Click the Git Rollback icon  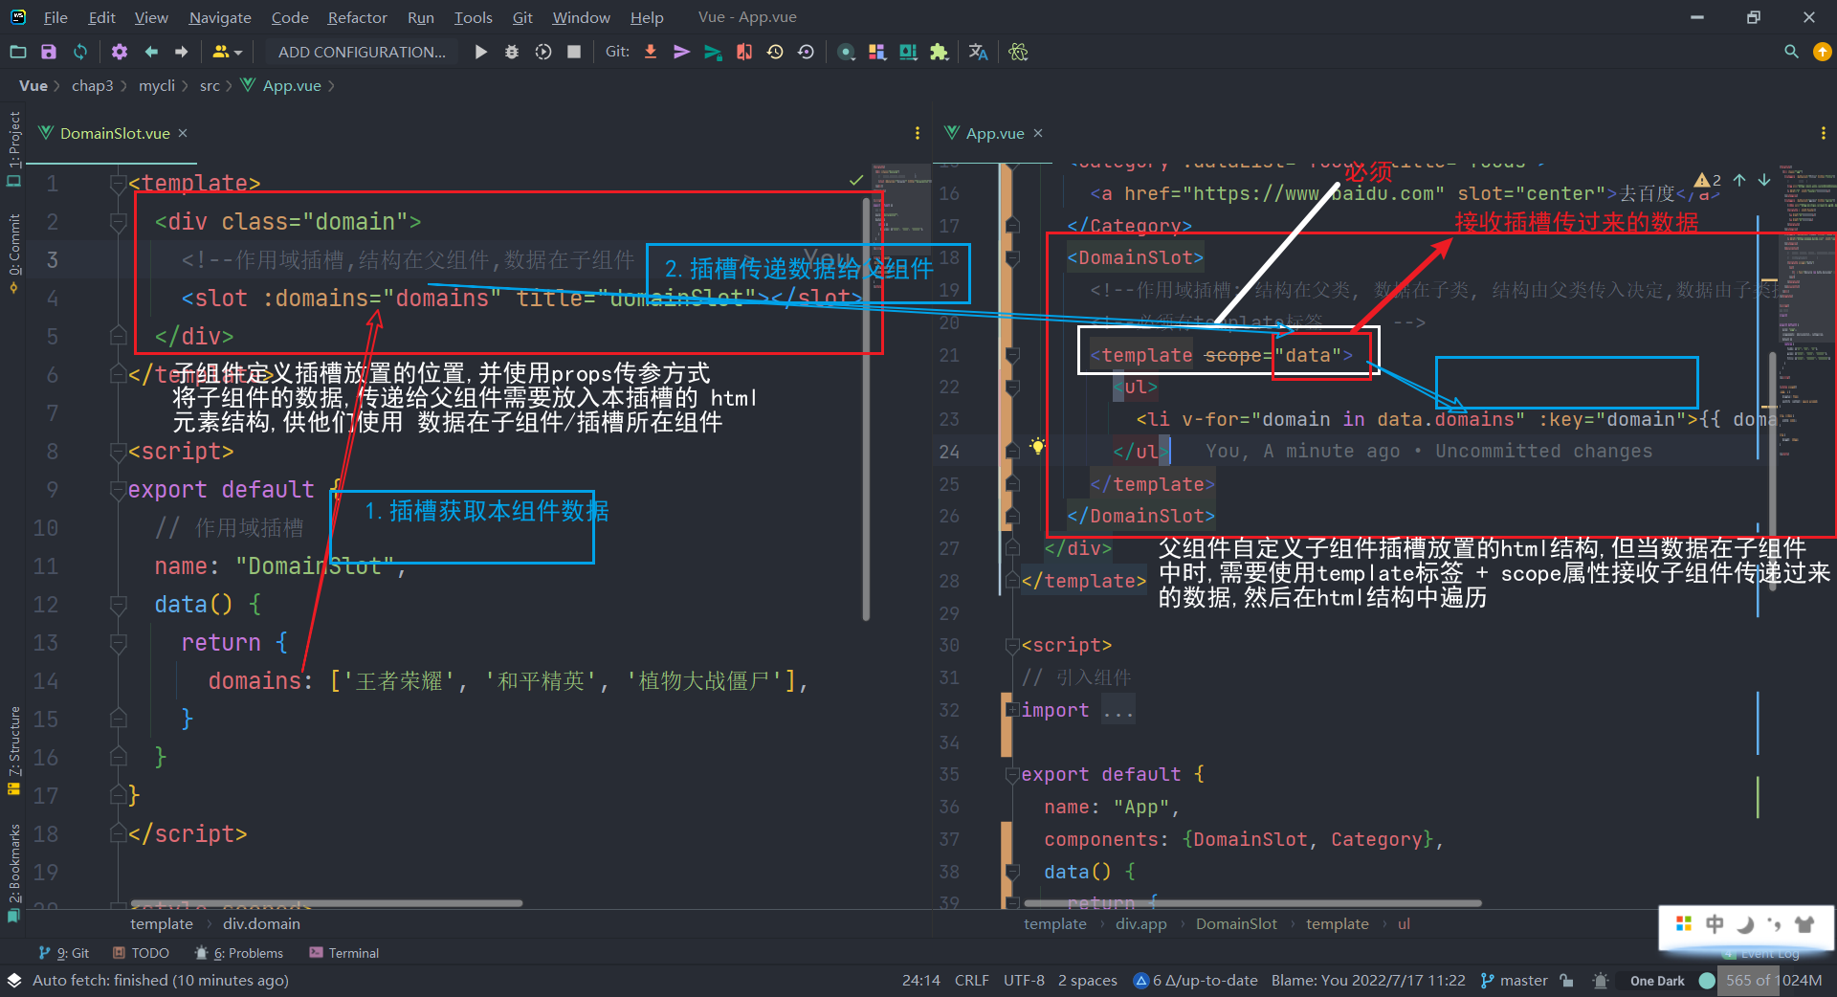(x=806, y=52)
